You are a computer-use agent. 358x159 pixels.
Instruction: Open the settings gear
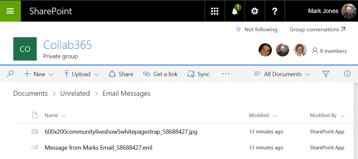click(255, 11)
